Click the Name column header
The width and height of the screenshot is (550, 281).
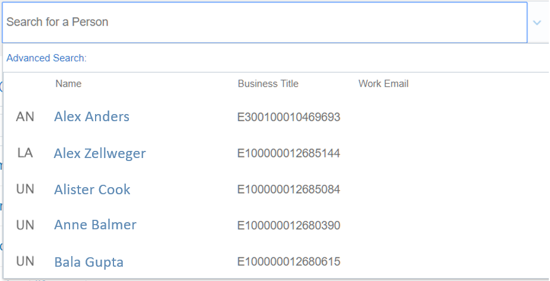coord(68,84)
